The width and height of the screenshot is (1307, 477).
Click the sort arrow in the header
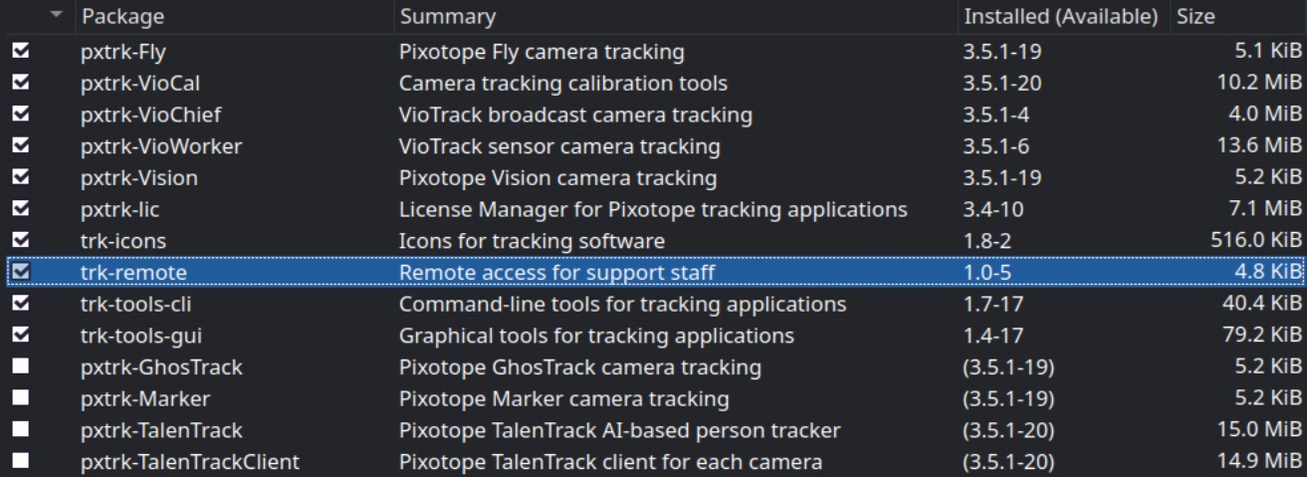pos(56,16)
